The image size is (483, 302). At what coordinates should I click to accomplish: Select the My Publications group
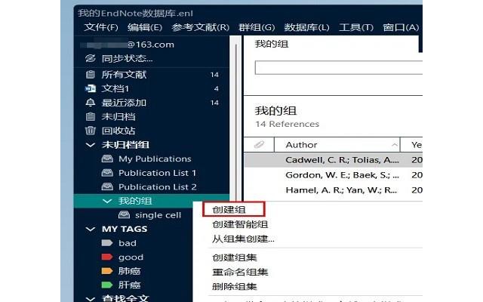click(x=155, y=159)
